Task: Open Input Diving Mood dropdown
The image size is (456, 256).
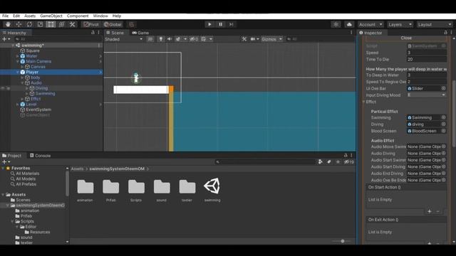Action: pyautogui.click(x=426, y=95)
